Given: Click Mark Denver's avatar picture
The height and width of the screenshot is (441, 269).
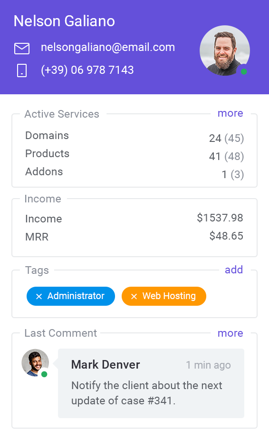Looking at the screenshot, I should tap(35, 363).
